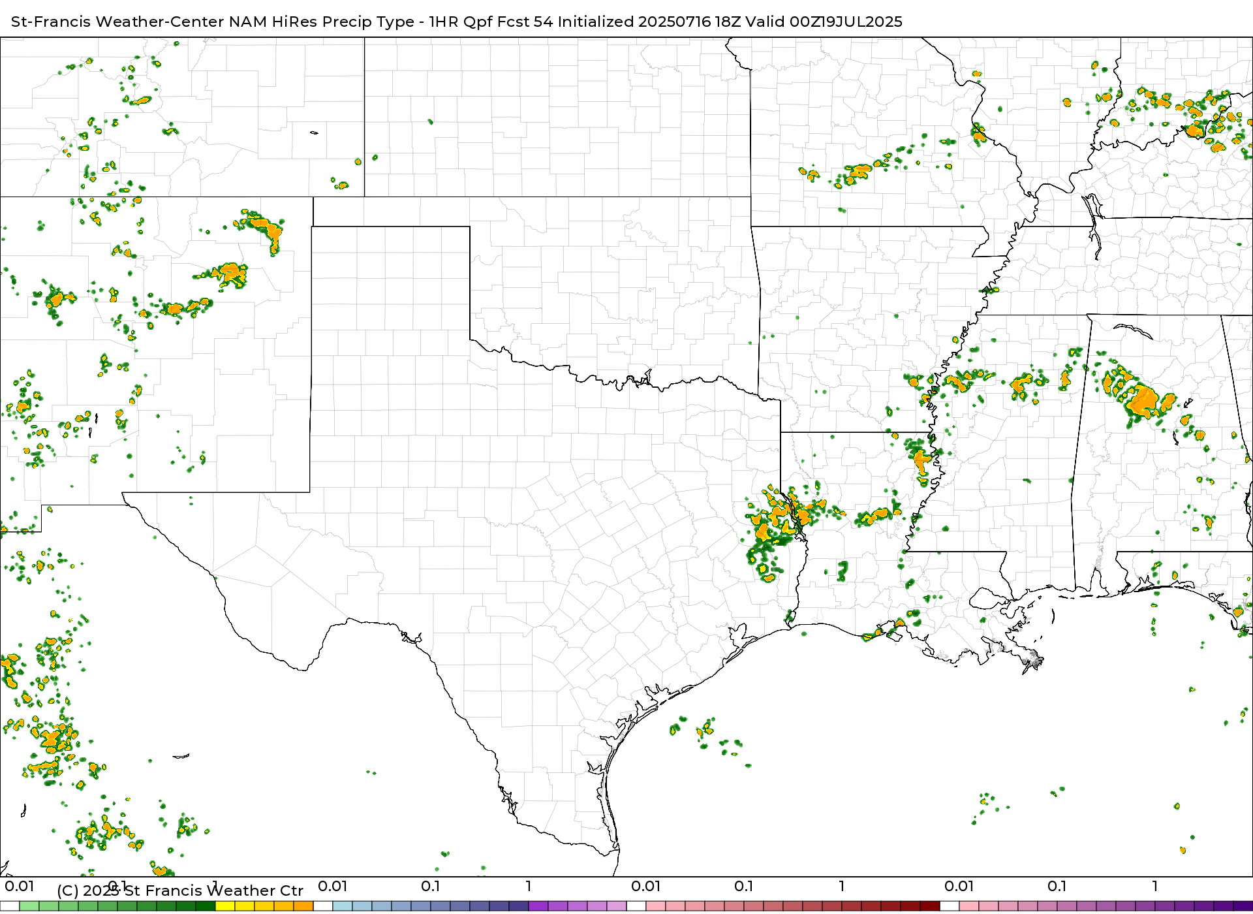Click the '1' label above the pink-purple scale
The image size is (1253, 914).
(x=1155, y=886)
